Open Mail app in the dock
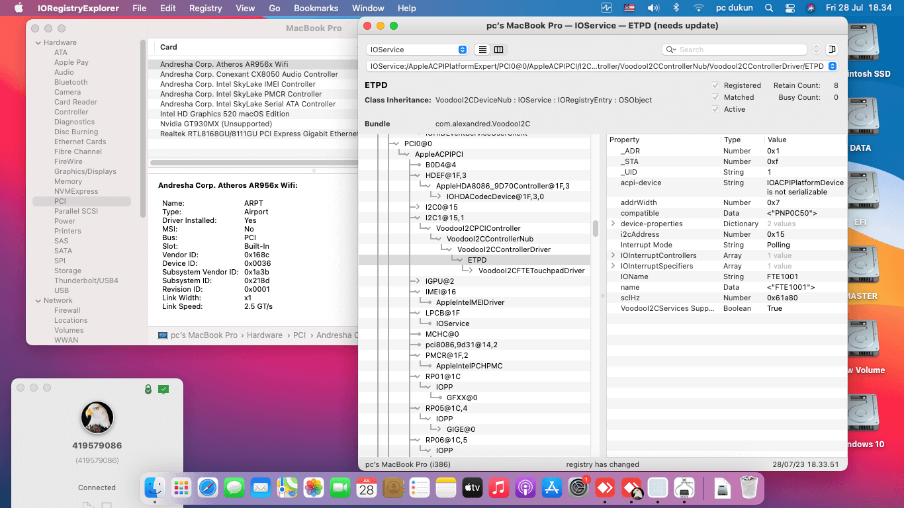 (x=261, y=488)
